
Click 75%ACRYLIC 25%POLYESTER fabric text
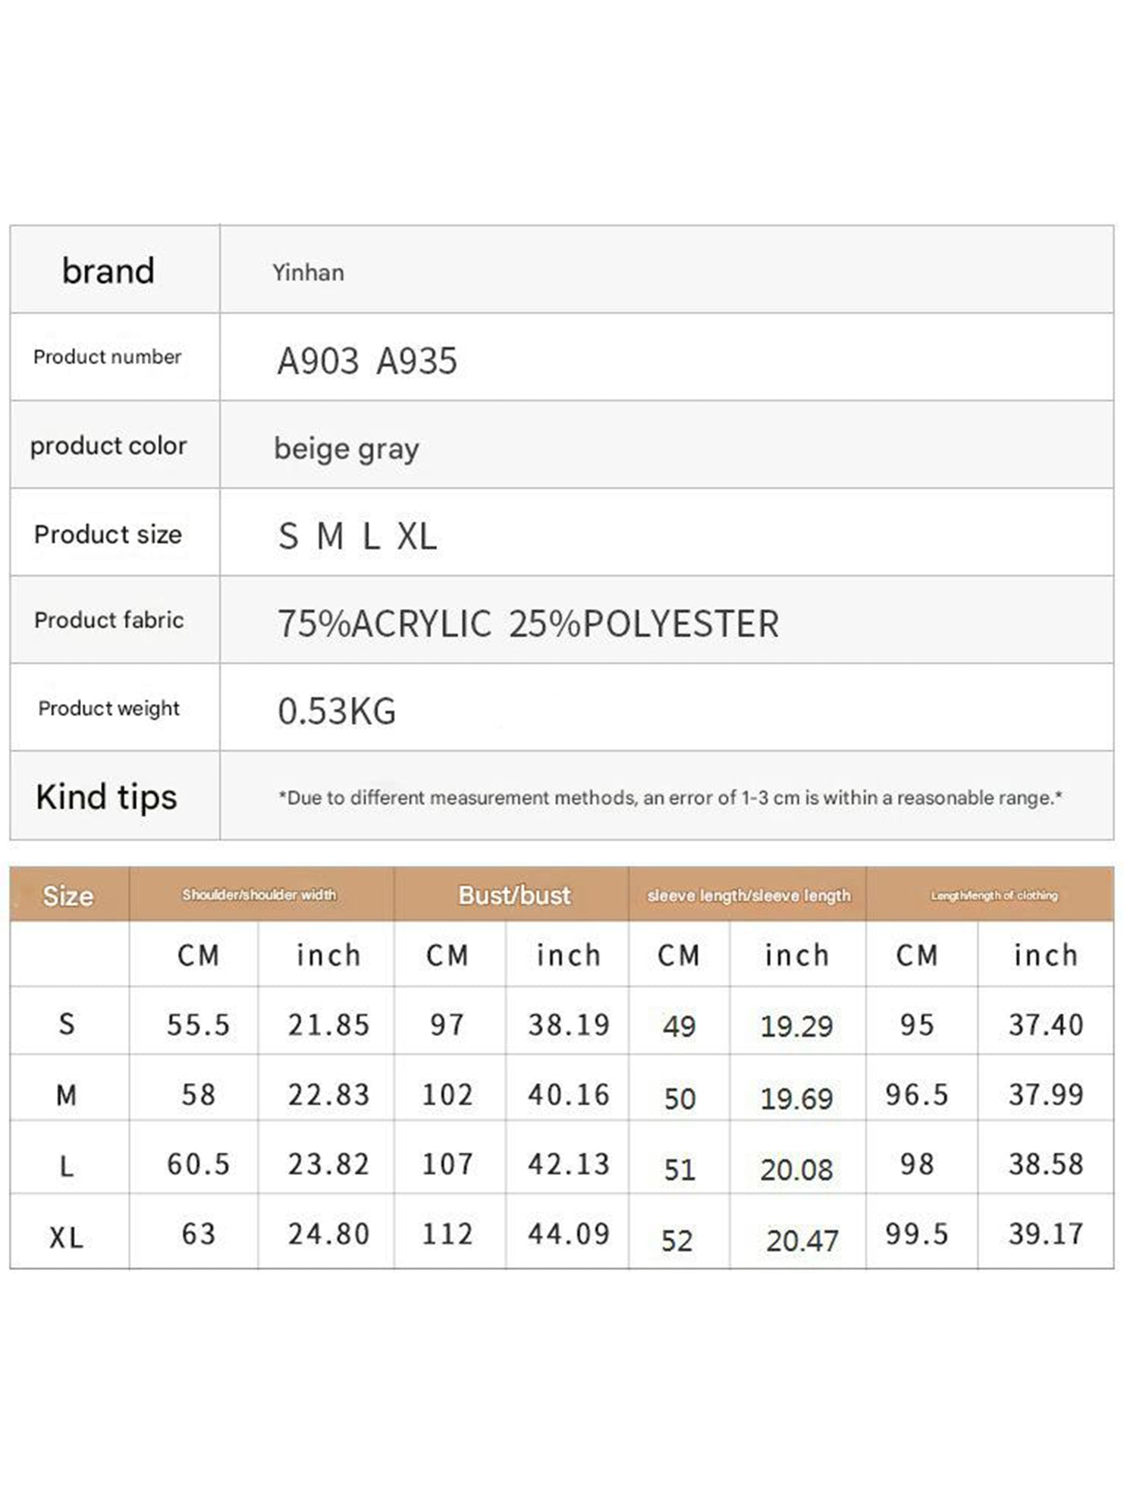[x=528, y=624]
